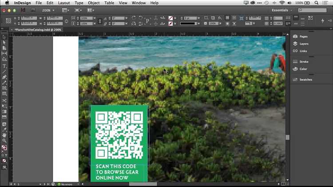
Task: Open the View menu
Action: pos(123,3)
